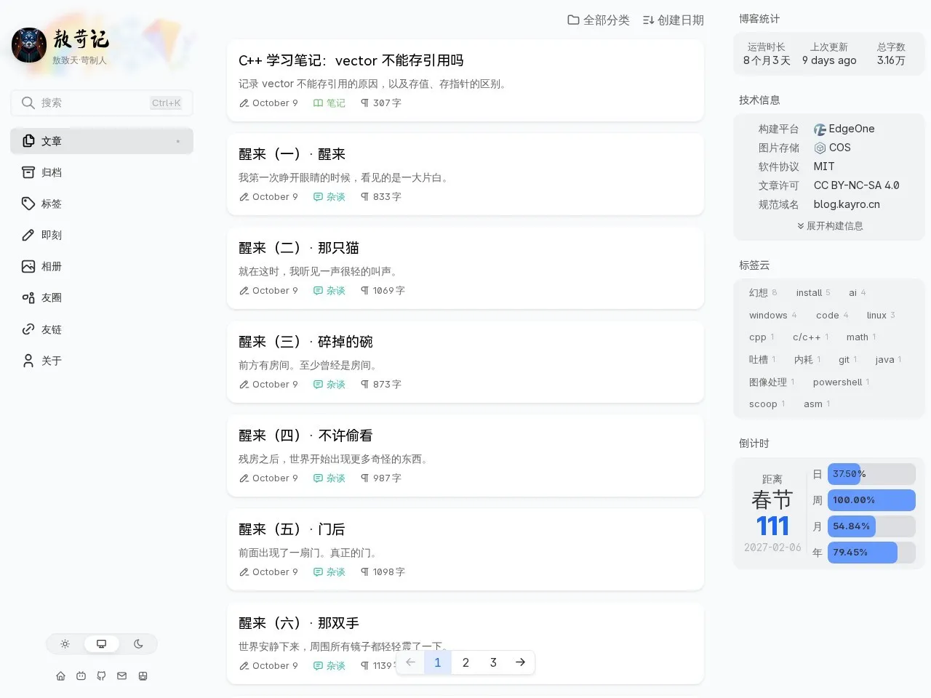931x698 pixels.
Task: Click the year progress bar showing 79.45%
Action: (871, 553)
